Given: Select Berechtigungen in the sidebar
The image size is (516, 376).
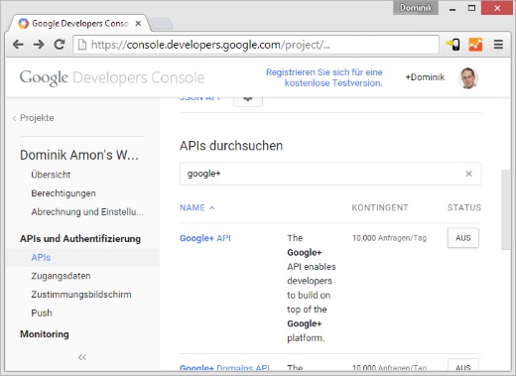Looking at the screenshot, I should (x=64, y=193).
